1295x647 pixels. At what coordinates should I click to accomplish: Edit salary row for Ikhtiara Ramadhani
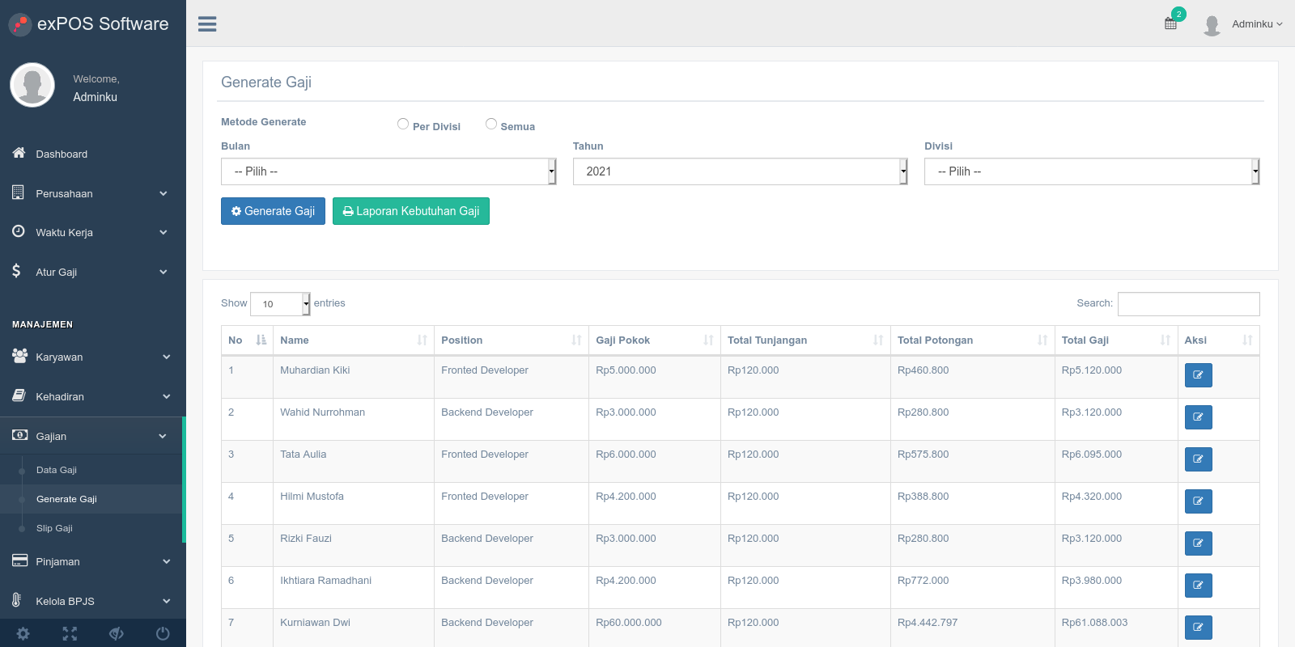pos(1198,586)
